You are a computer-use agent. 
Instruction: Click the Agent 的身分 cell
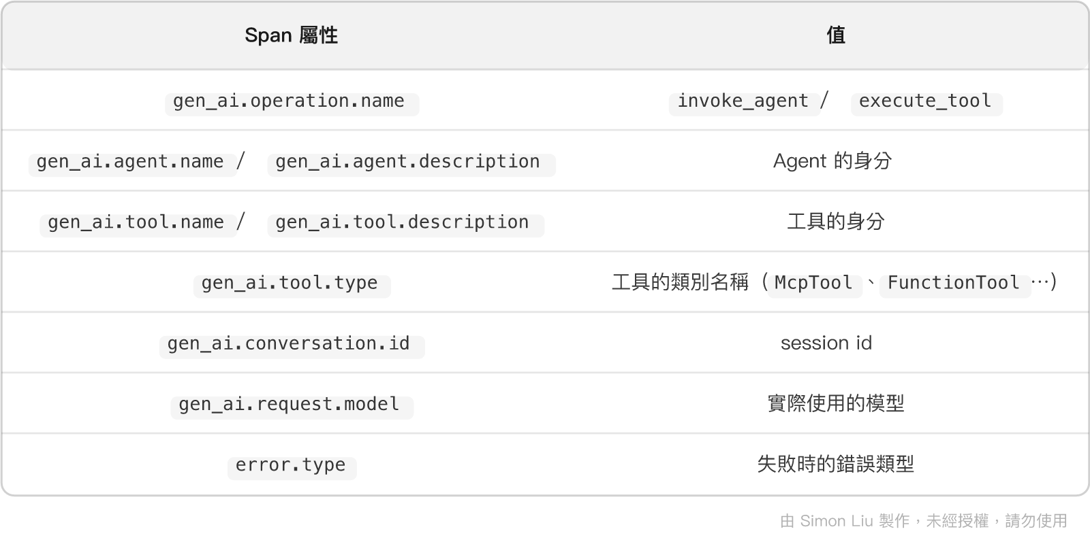(x=832, y=161)
